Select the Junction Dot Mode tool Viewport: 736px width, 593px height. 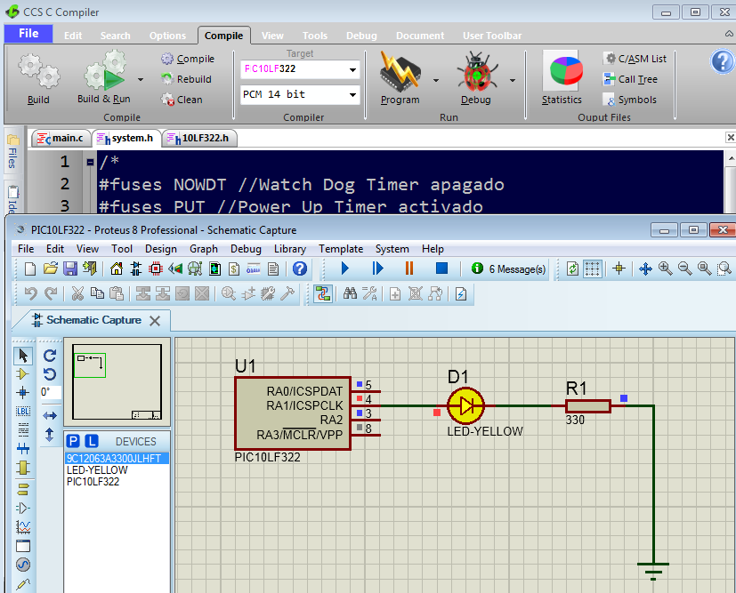(22, 392)
